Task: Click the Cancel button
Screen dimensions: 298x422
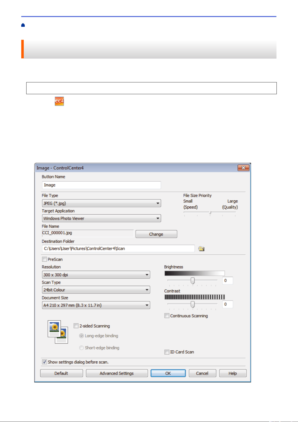Action: click(x=202, y=373)
